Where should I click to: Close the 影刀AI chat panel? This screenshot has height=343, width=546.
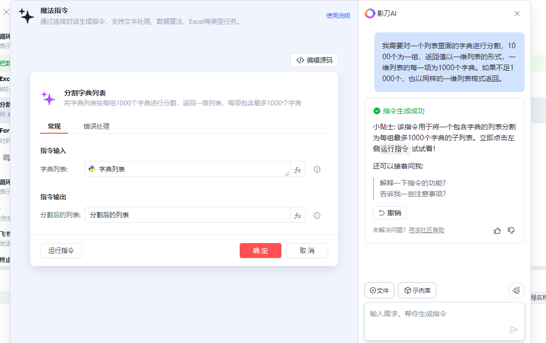(517, 13)
